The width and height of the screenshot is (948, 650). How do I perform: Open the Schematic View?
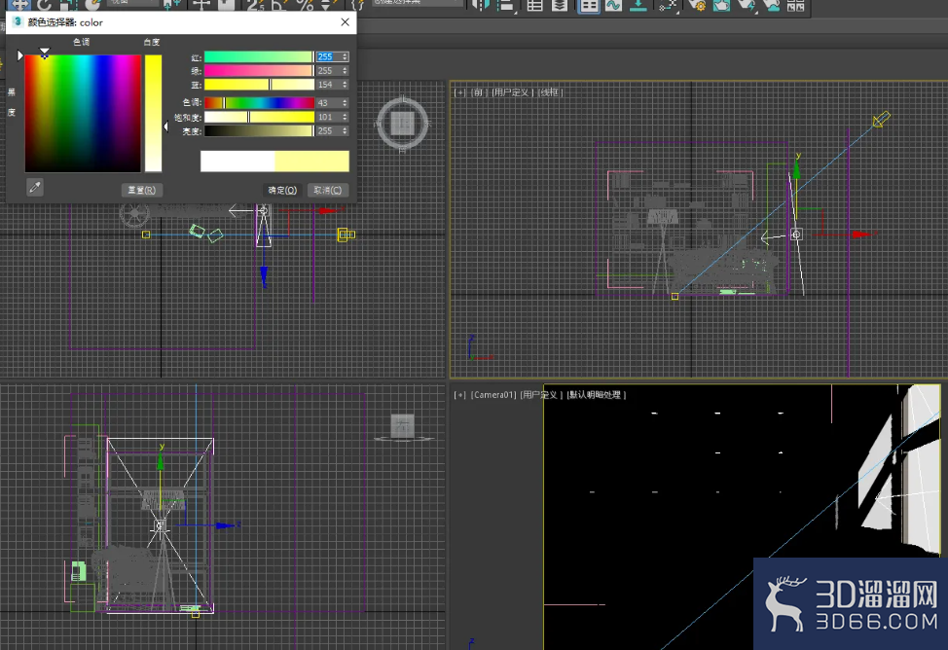pos(638,6)
